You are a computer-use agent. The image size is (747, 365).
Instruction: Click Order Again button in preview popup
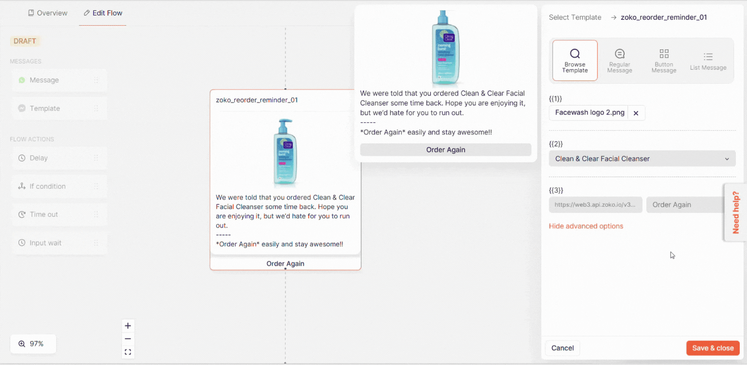point(446,150)
